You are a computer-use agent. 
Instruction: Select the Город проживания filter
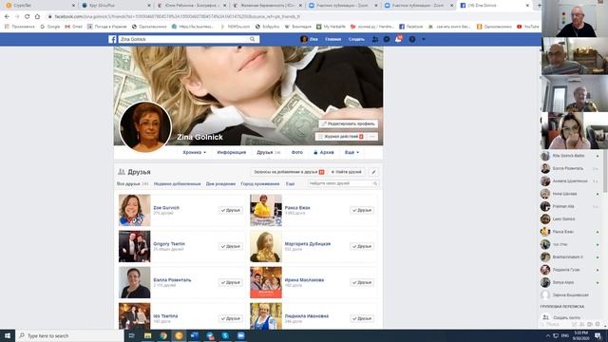[x=259, y=183]
